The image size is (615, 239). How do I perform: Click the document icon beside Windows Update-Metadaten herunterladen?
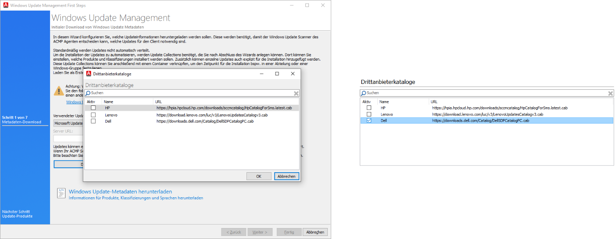61,193
